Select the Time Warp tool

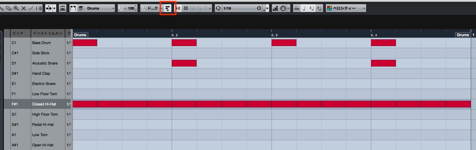coord(39,8)
